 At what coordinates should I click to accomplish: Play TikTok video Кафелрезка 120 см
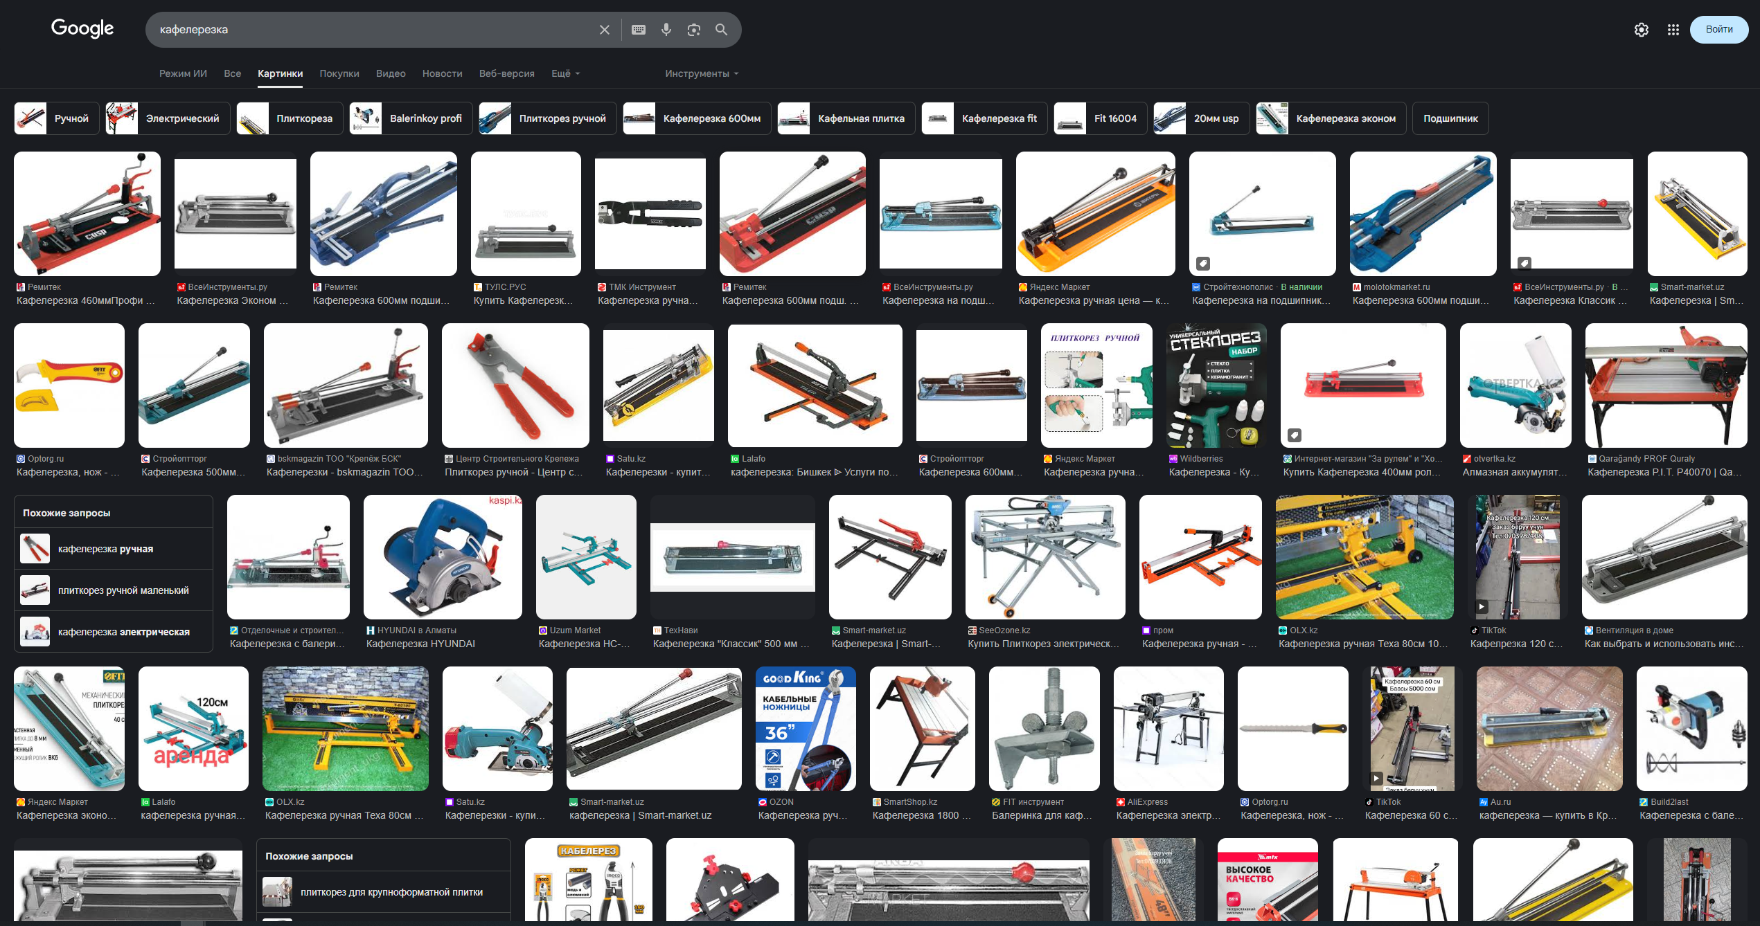1518,556
